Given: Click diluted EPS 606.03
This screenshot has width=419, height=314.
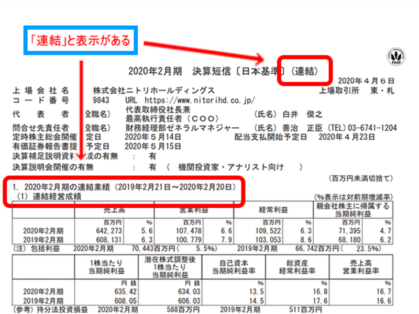Looking at the screenshot, I should [x=189, y=301].
